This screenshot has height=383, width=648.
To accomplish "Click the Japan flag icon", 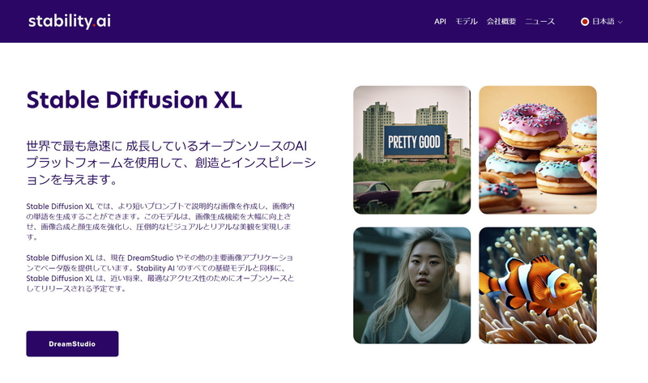I will pos(584,22).
